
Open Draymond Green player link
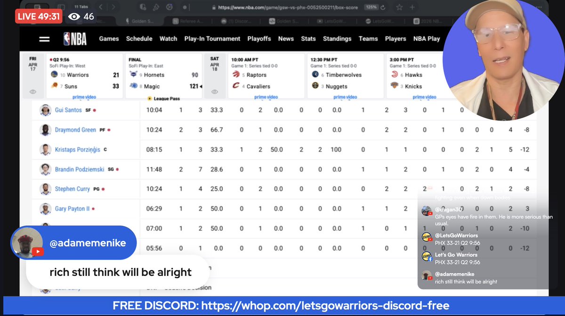pyautogui.click(x=75, y=130)
